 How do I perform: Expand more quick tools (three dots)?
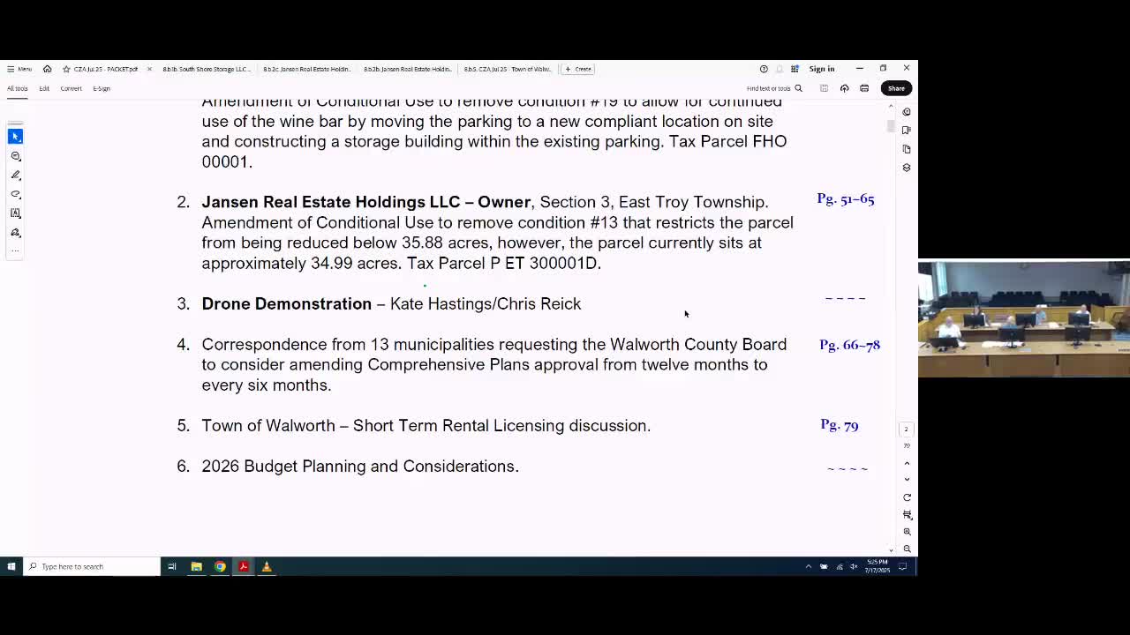point(15,251)
